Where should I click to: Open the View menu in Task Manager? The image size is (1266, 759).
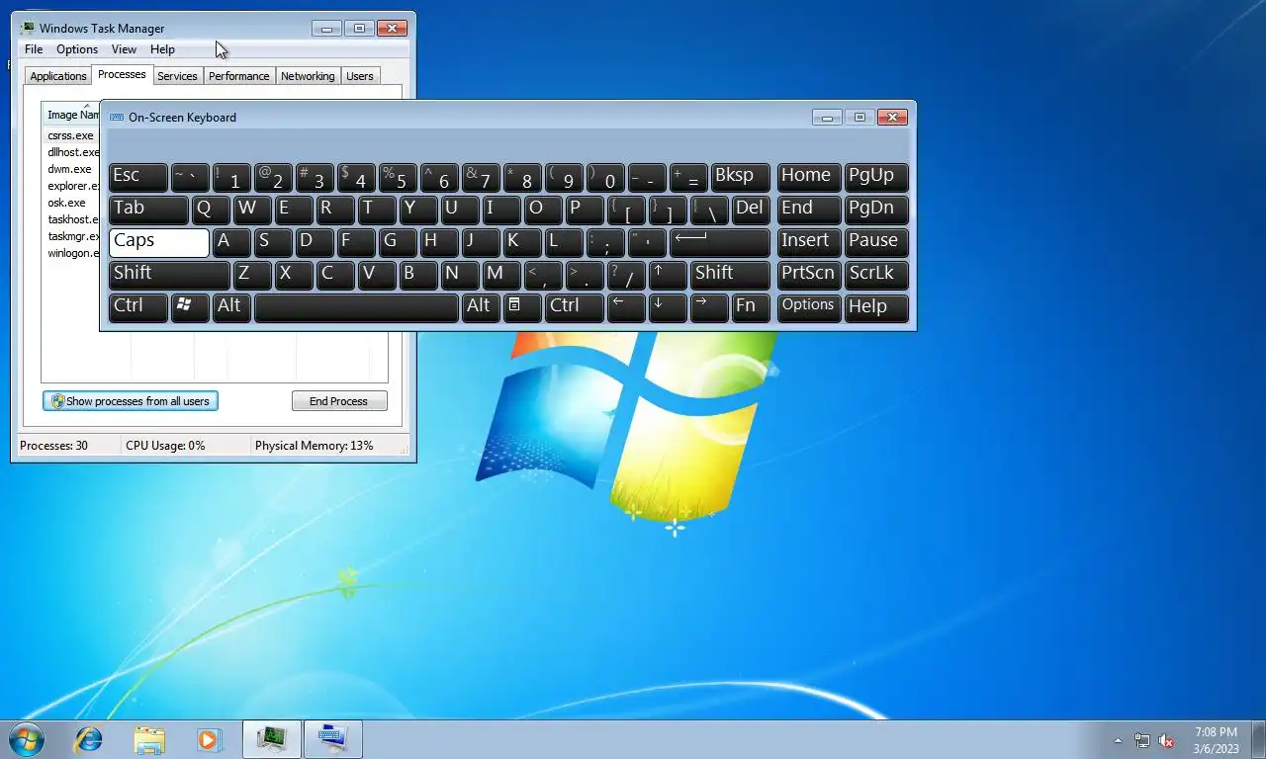coord(124,49)
